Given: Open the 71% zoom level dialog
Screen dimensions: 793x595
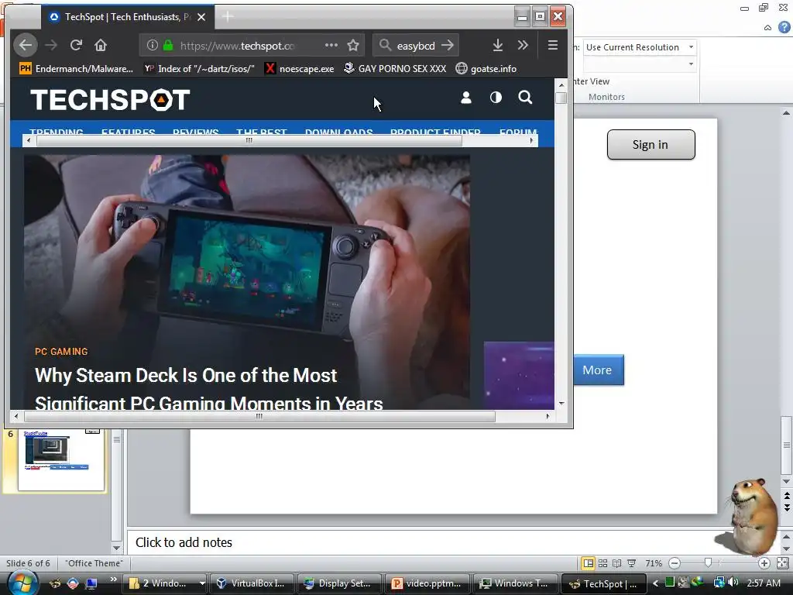Looking at the screenshot, I should click(654, 563).
